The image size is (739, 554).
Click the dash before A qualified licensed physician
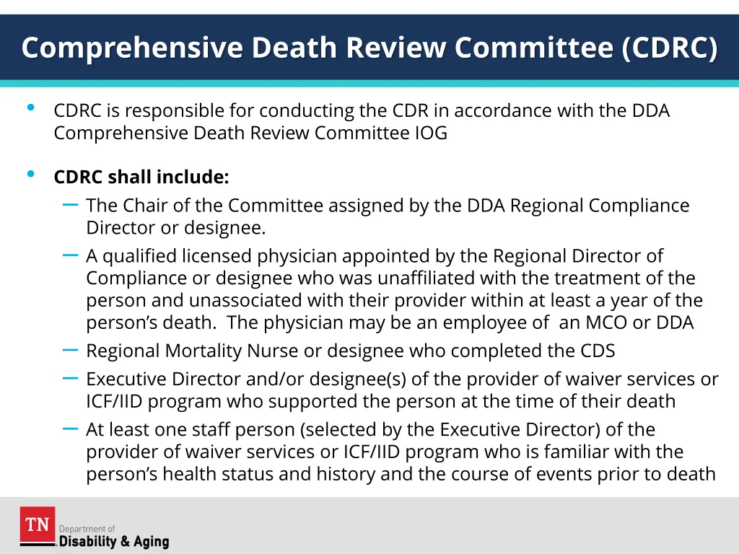70,255
